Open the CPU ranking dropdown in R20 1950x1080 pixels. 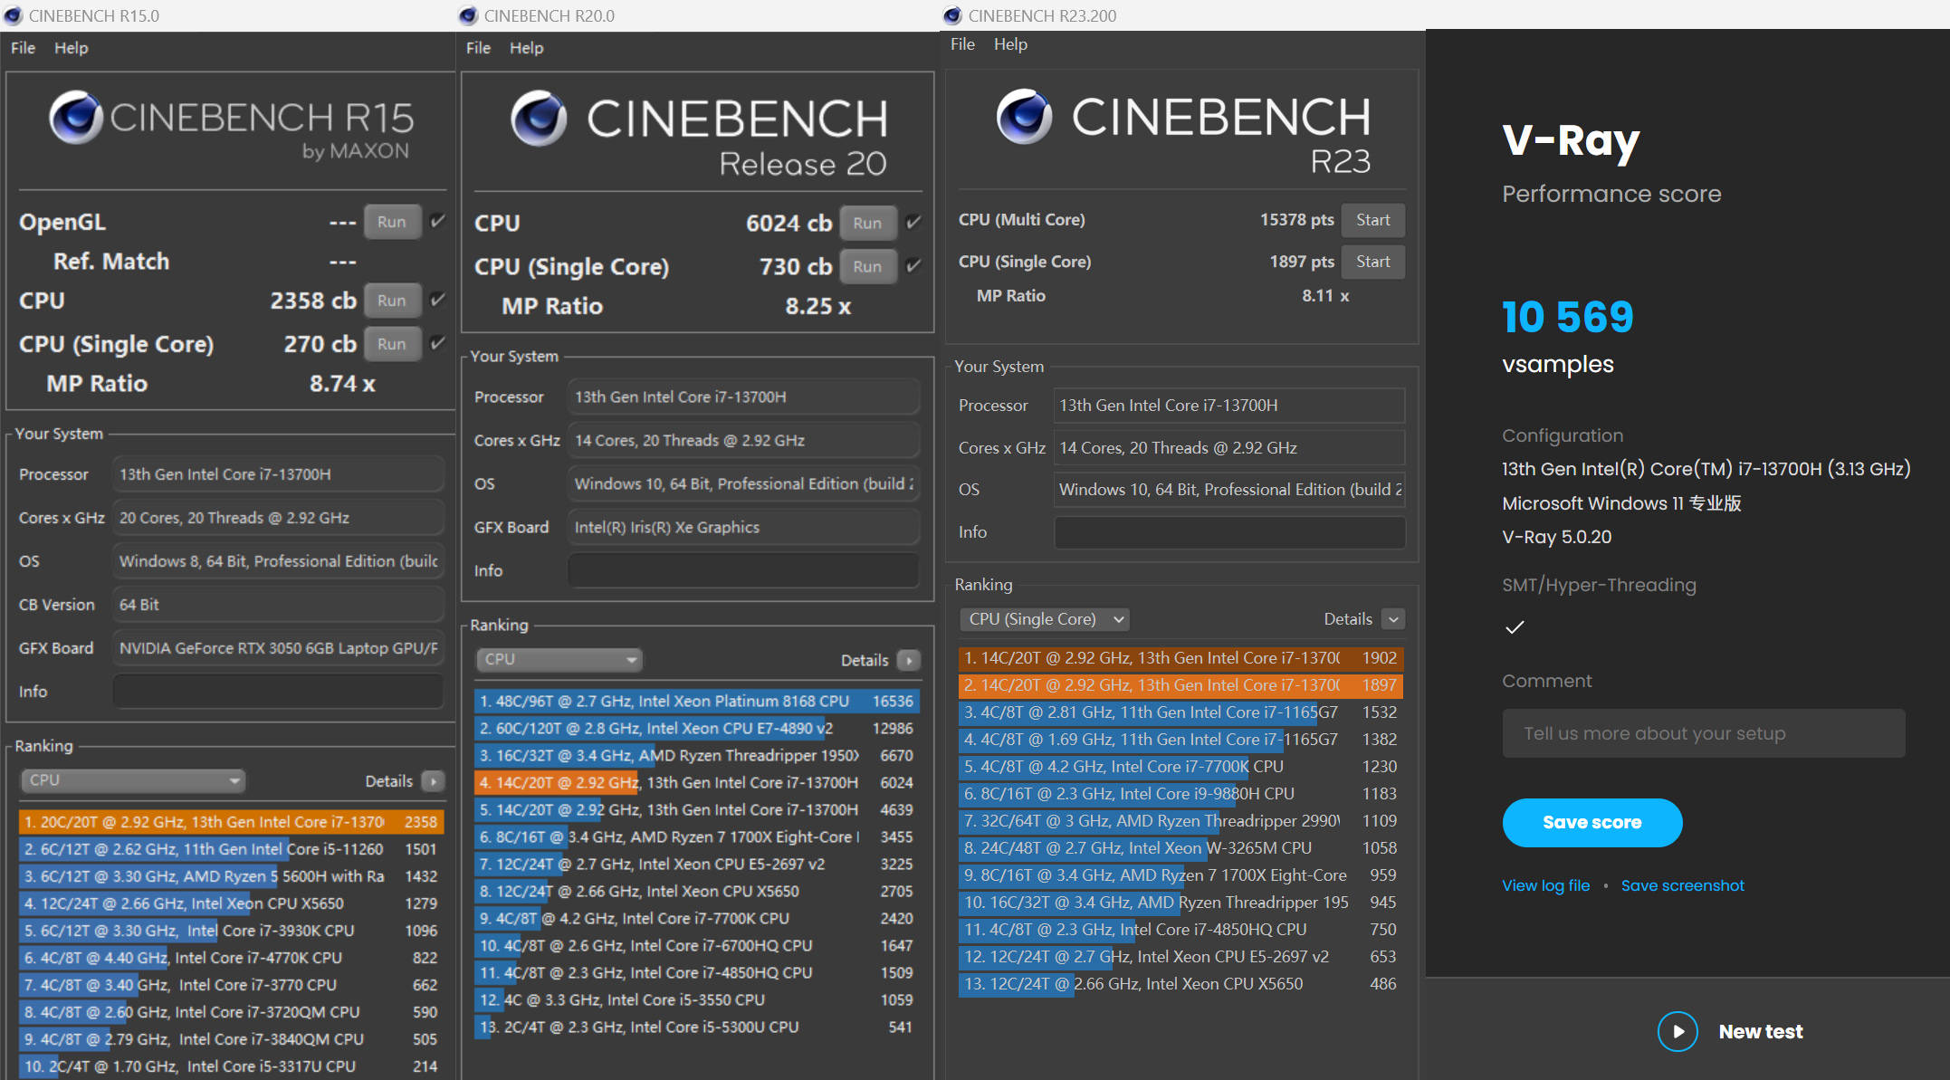click(559, 659)
